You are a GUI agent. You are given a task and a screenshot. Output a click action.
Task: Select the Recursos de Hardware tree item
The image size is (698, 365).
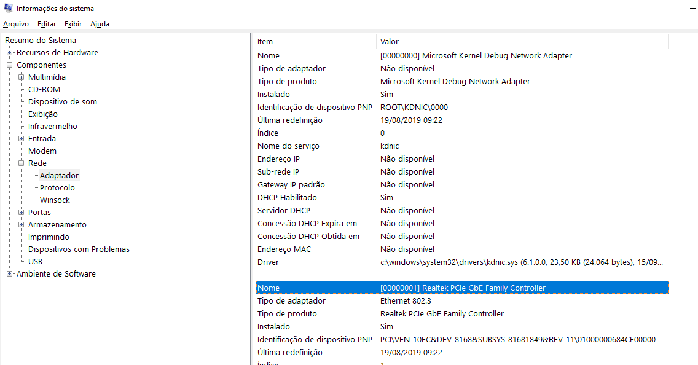coord(57,52)
